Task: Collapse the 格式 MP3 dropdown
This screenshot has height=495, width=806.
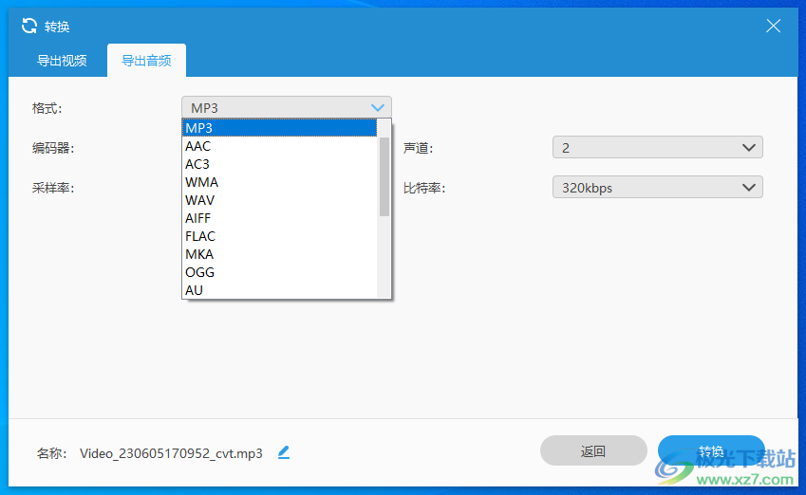Action: 287,107
